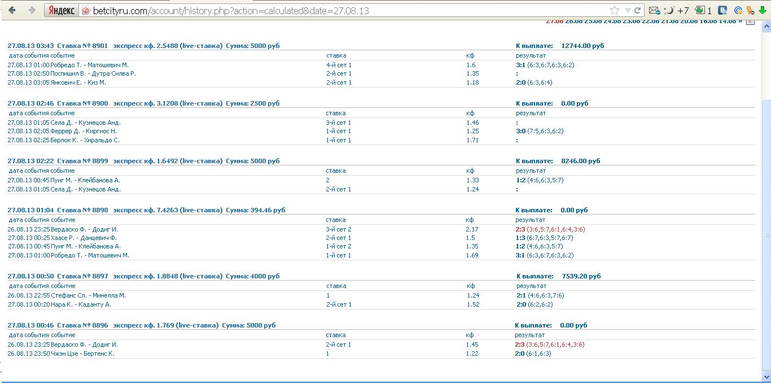Viewport: 771px width, 384px height.
Task: Click the result '2:0 (6:3,6:4)'
Action: pyautogui.click(x=534, y=82)
